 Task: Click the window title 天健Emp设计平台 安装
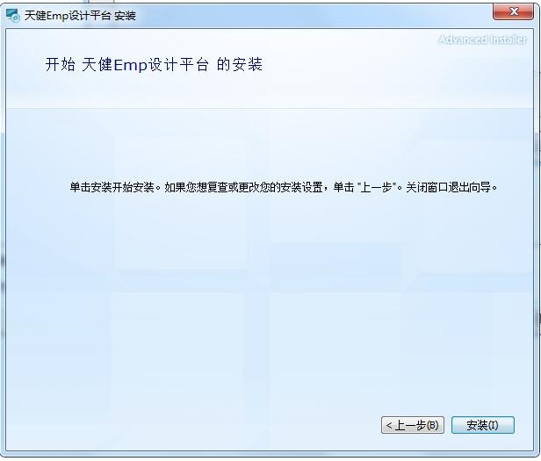(x=80, y=16)
